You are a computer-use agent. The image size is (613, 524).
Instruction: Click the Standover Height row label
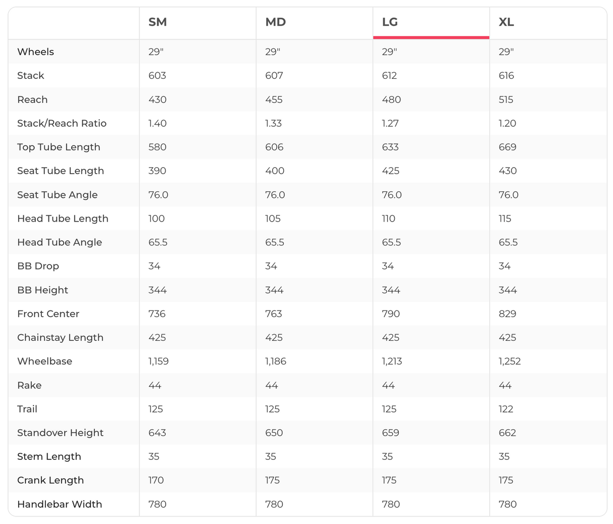pyautogui.click(x=60, y=433)
